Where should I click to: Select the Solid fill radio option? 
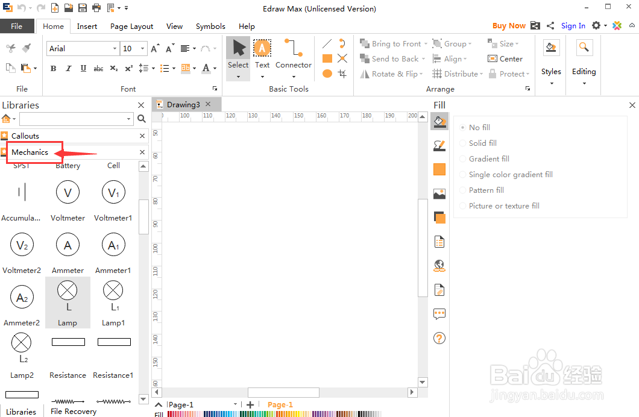coord(462,143)
